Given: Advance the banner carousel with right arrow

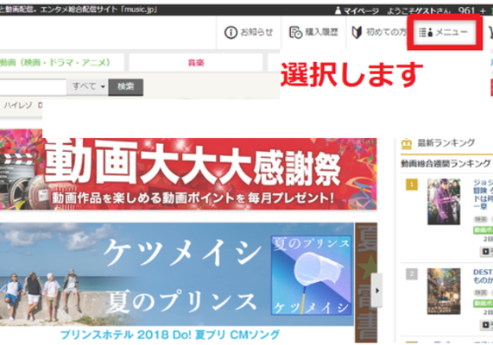Looking at the screenshot, I should pyautogui.click(x=377, y=291).
